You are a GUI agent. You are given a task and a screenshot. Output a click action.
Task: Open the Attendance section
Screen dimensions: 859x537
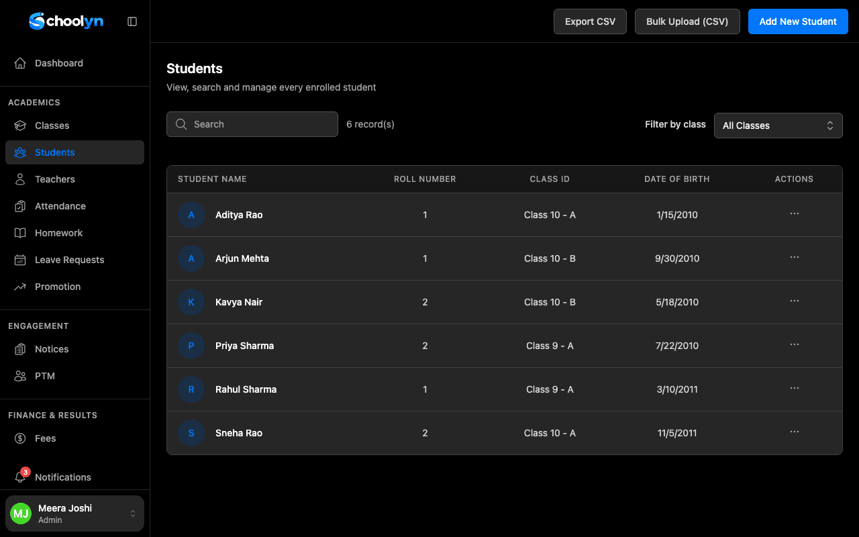click(x=74, y=206)
